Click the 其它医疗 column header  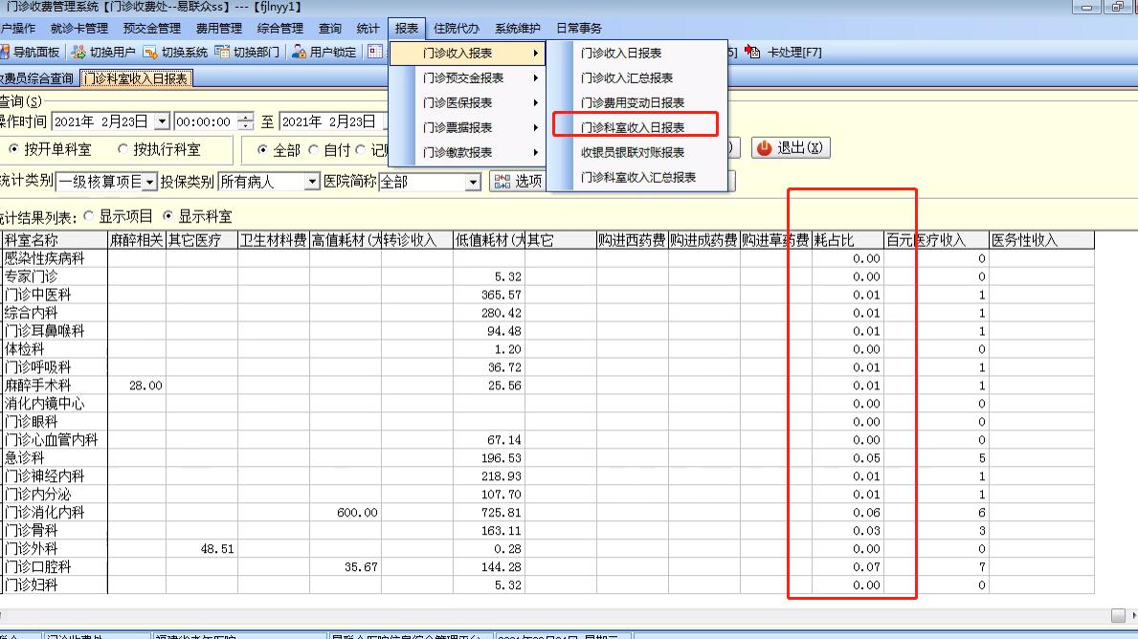tap(202, 240)
